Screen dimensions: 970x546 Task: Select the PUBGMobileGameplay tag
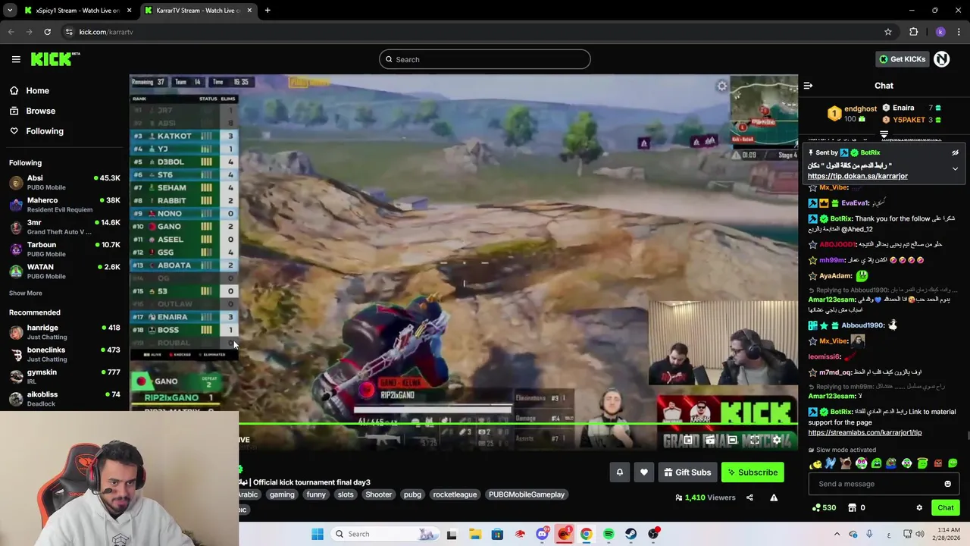527,494
